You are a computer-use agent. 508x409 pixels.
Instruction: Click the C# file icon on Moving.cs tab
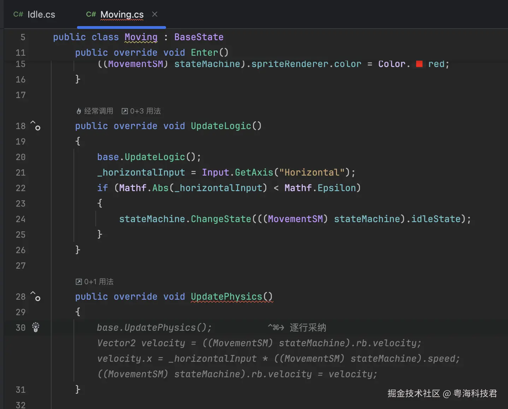tap(91, 14)
